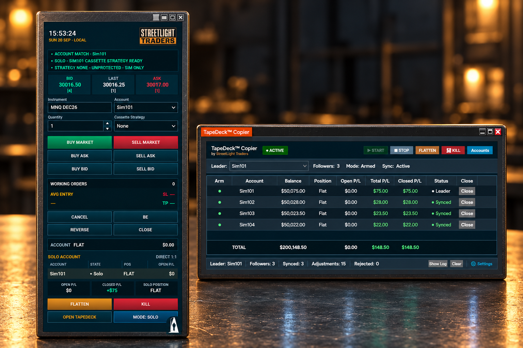
Task: Close the Sim102 row position
Action: point(467,202)
